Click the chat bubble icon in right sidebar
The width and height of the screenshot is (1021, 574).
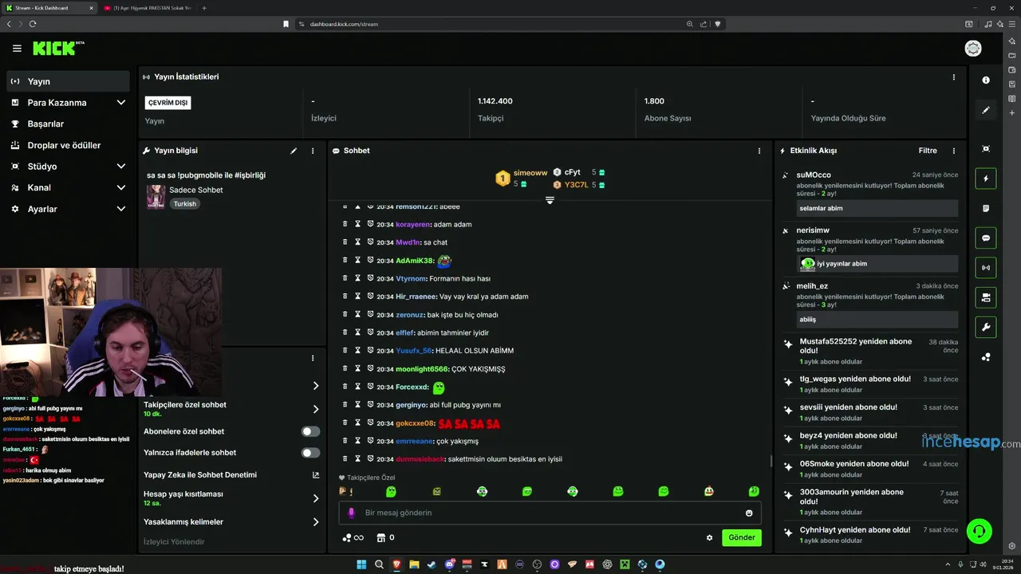pos(986,238)
